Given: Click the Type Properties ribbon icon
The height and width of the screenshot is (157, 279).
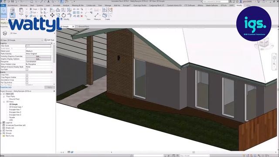Looking at the screenshot, I should [x=12, y=10].
